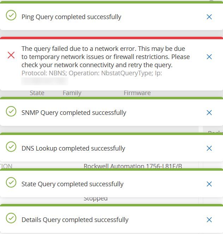Dismiss the SNMP Query completed notification
Image resolution: width=223 pixels, height=234 pixels.
click(x=209, y=113)
